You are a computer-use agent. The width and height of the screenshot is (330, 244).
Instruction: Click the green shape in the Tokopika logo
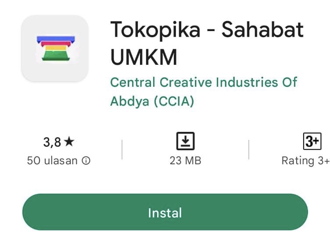pos(55,56)
